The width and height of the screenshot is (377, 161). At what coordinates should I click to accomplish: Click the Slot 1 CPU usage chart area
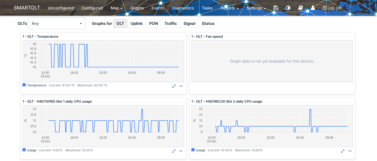103,126
